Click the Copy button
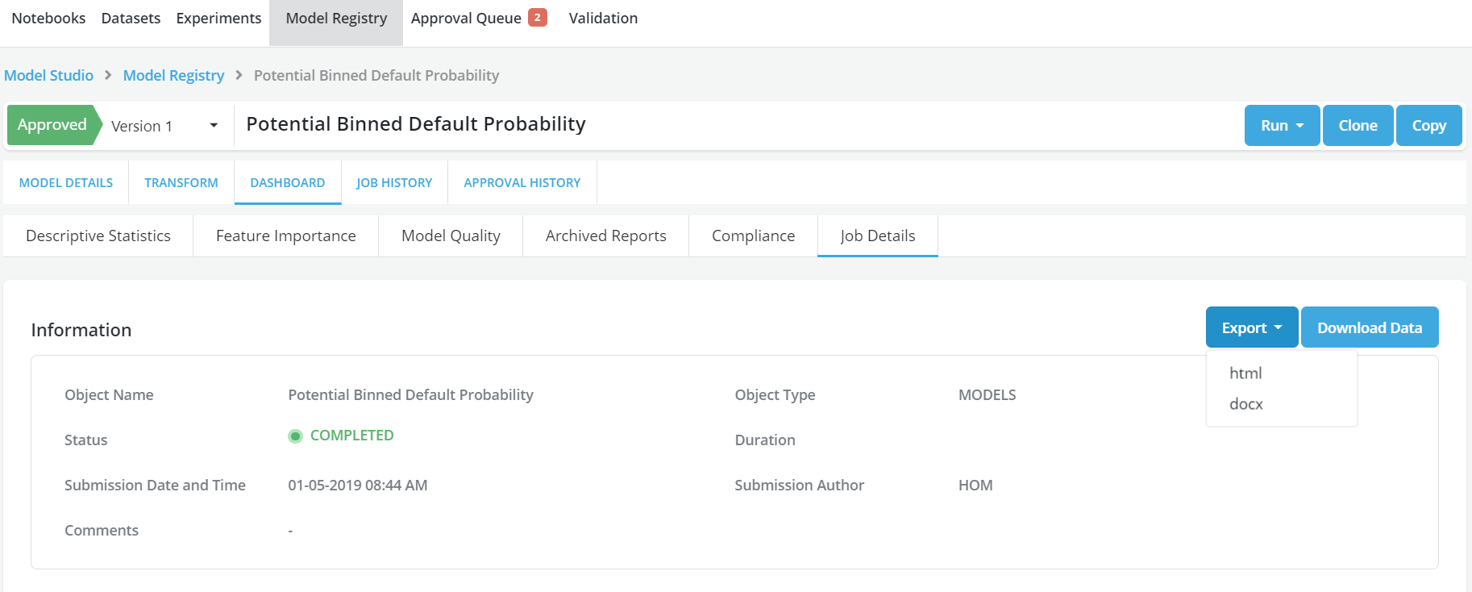Screen dimensions: 1472x592 click(x=1428, y=125)
